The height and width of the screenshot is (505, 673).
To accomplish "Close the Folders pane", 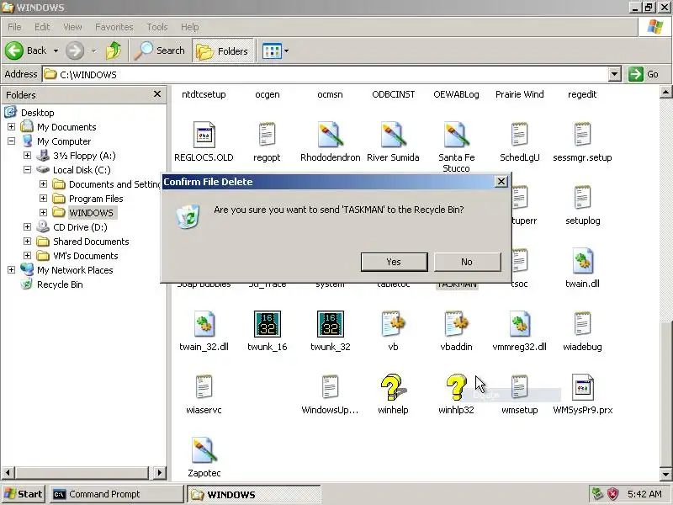I will pos(157,93).
